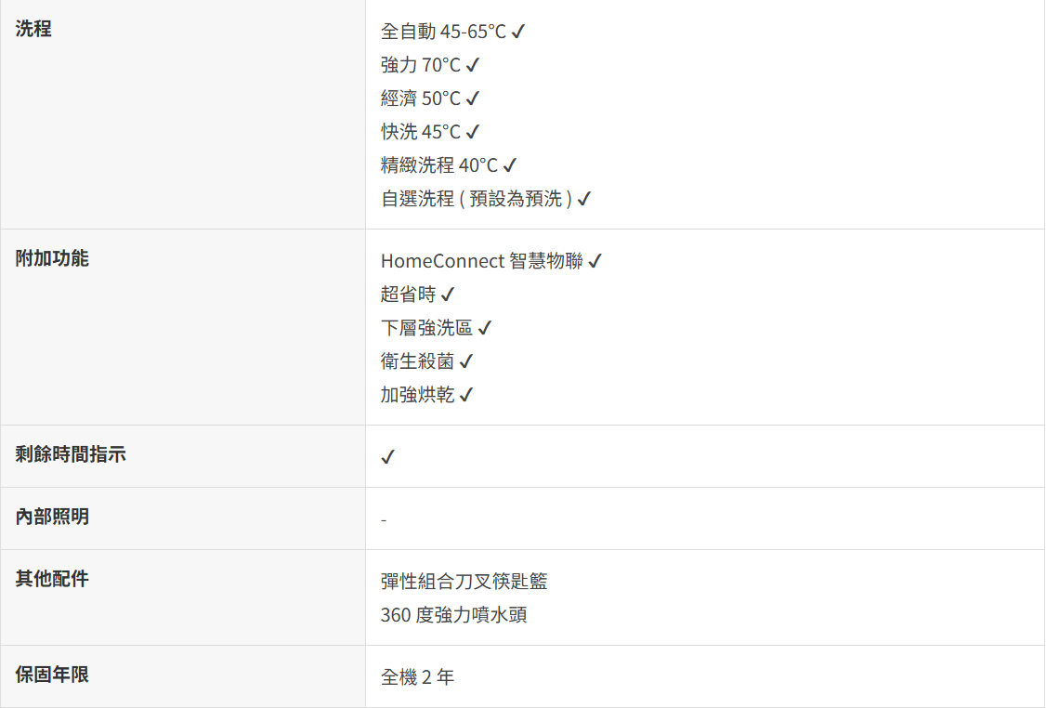Screen dimensions: 1046x708
Task: Click checkmark next to 全自動 45-65°C
Action: (x=518, y=33)
